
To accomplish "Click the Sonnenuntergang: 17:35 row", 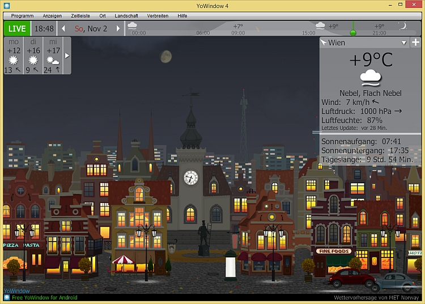I will coord(365,150).
